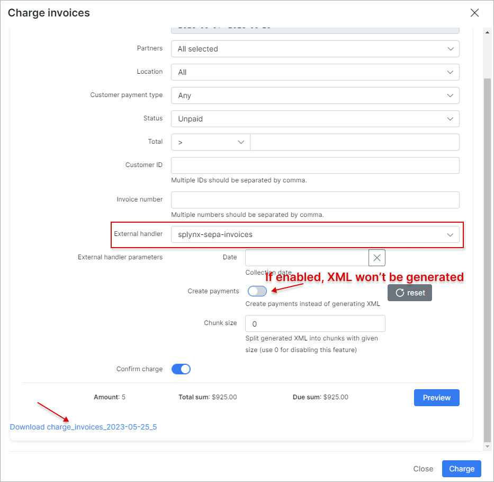Click the collection Date input
The image size is (494, 482).
point(307,258)
